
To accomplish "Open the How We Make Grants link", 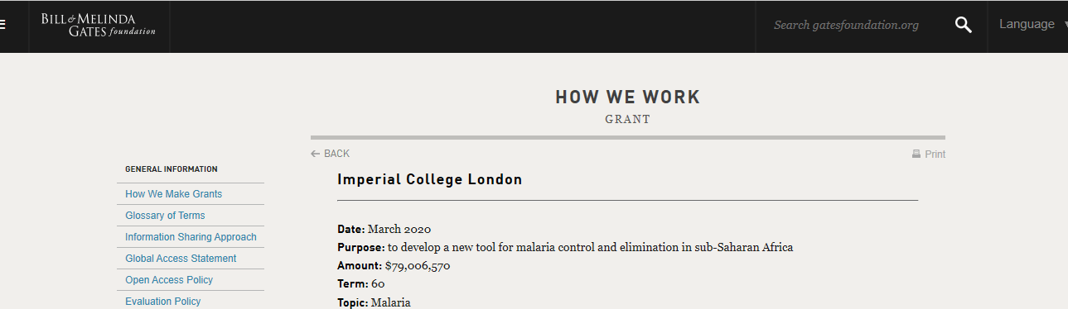I will (174, 194).
